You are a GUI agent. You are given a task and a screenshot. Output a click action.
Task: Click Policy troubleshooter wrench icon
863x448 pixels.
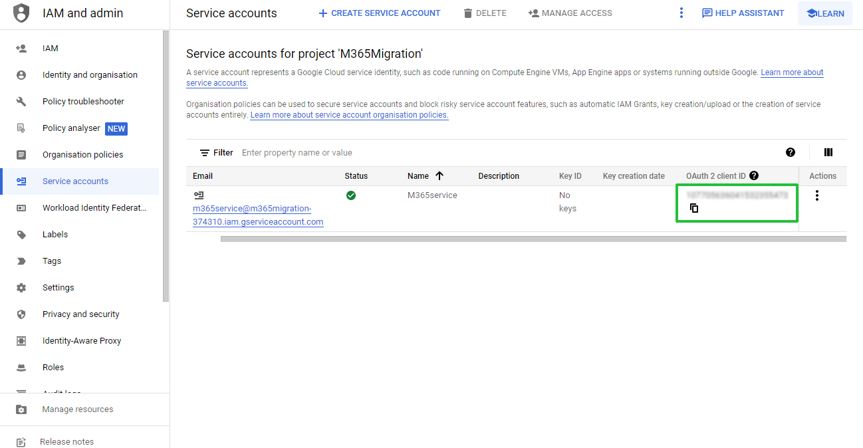click(21, 102)
